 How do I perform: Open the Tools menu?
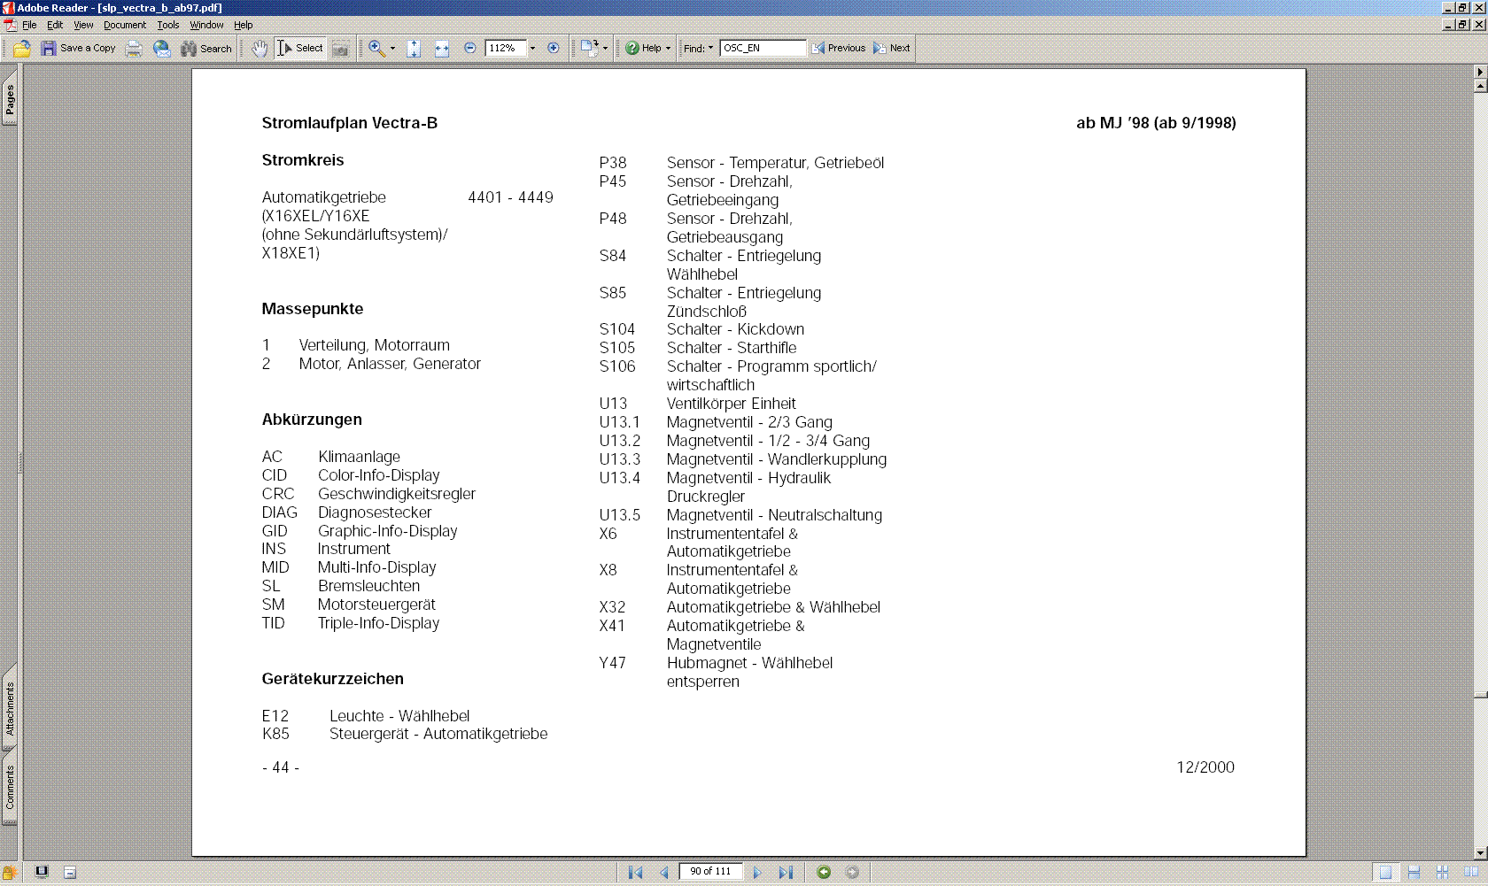pyautogui.click(x=168, y=25)
